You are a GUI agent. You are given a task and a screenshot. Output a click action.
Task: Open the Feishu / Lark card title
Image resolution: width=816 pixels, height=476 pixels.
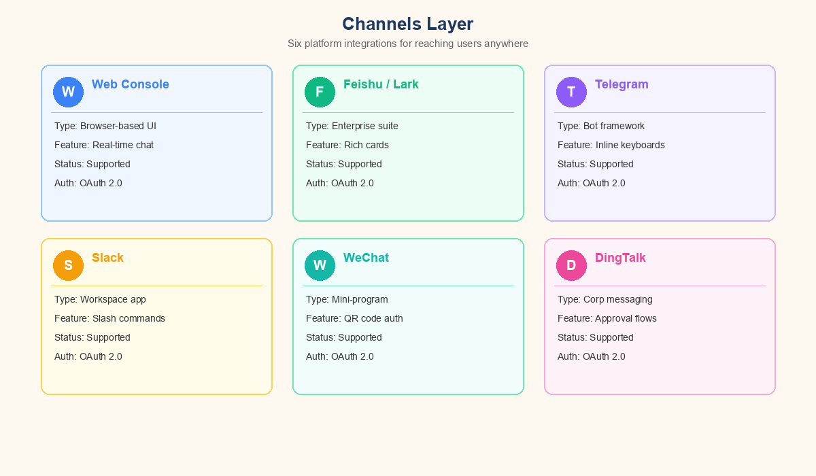381,84
